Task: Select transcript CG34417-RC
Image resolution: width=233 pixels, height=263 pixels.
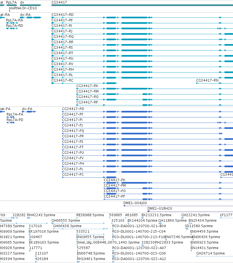Action: tap(62, 80)
